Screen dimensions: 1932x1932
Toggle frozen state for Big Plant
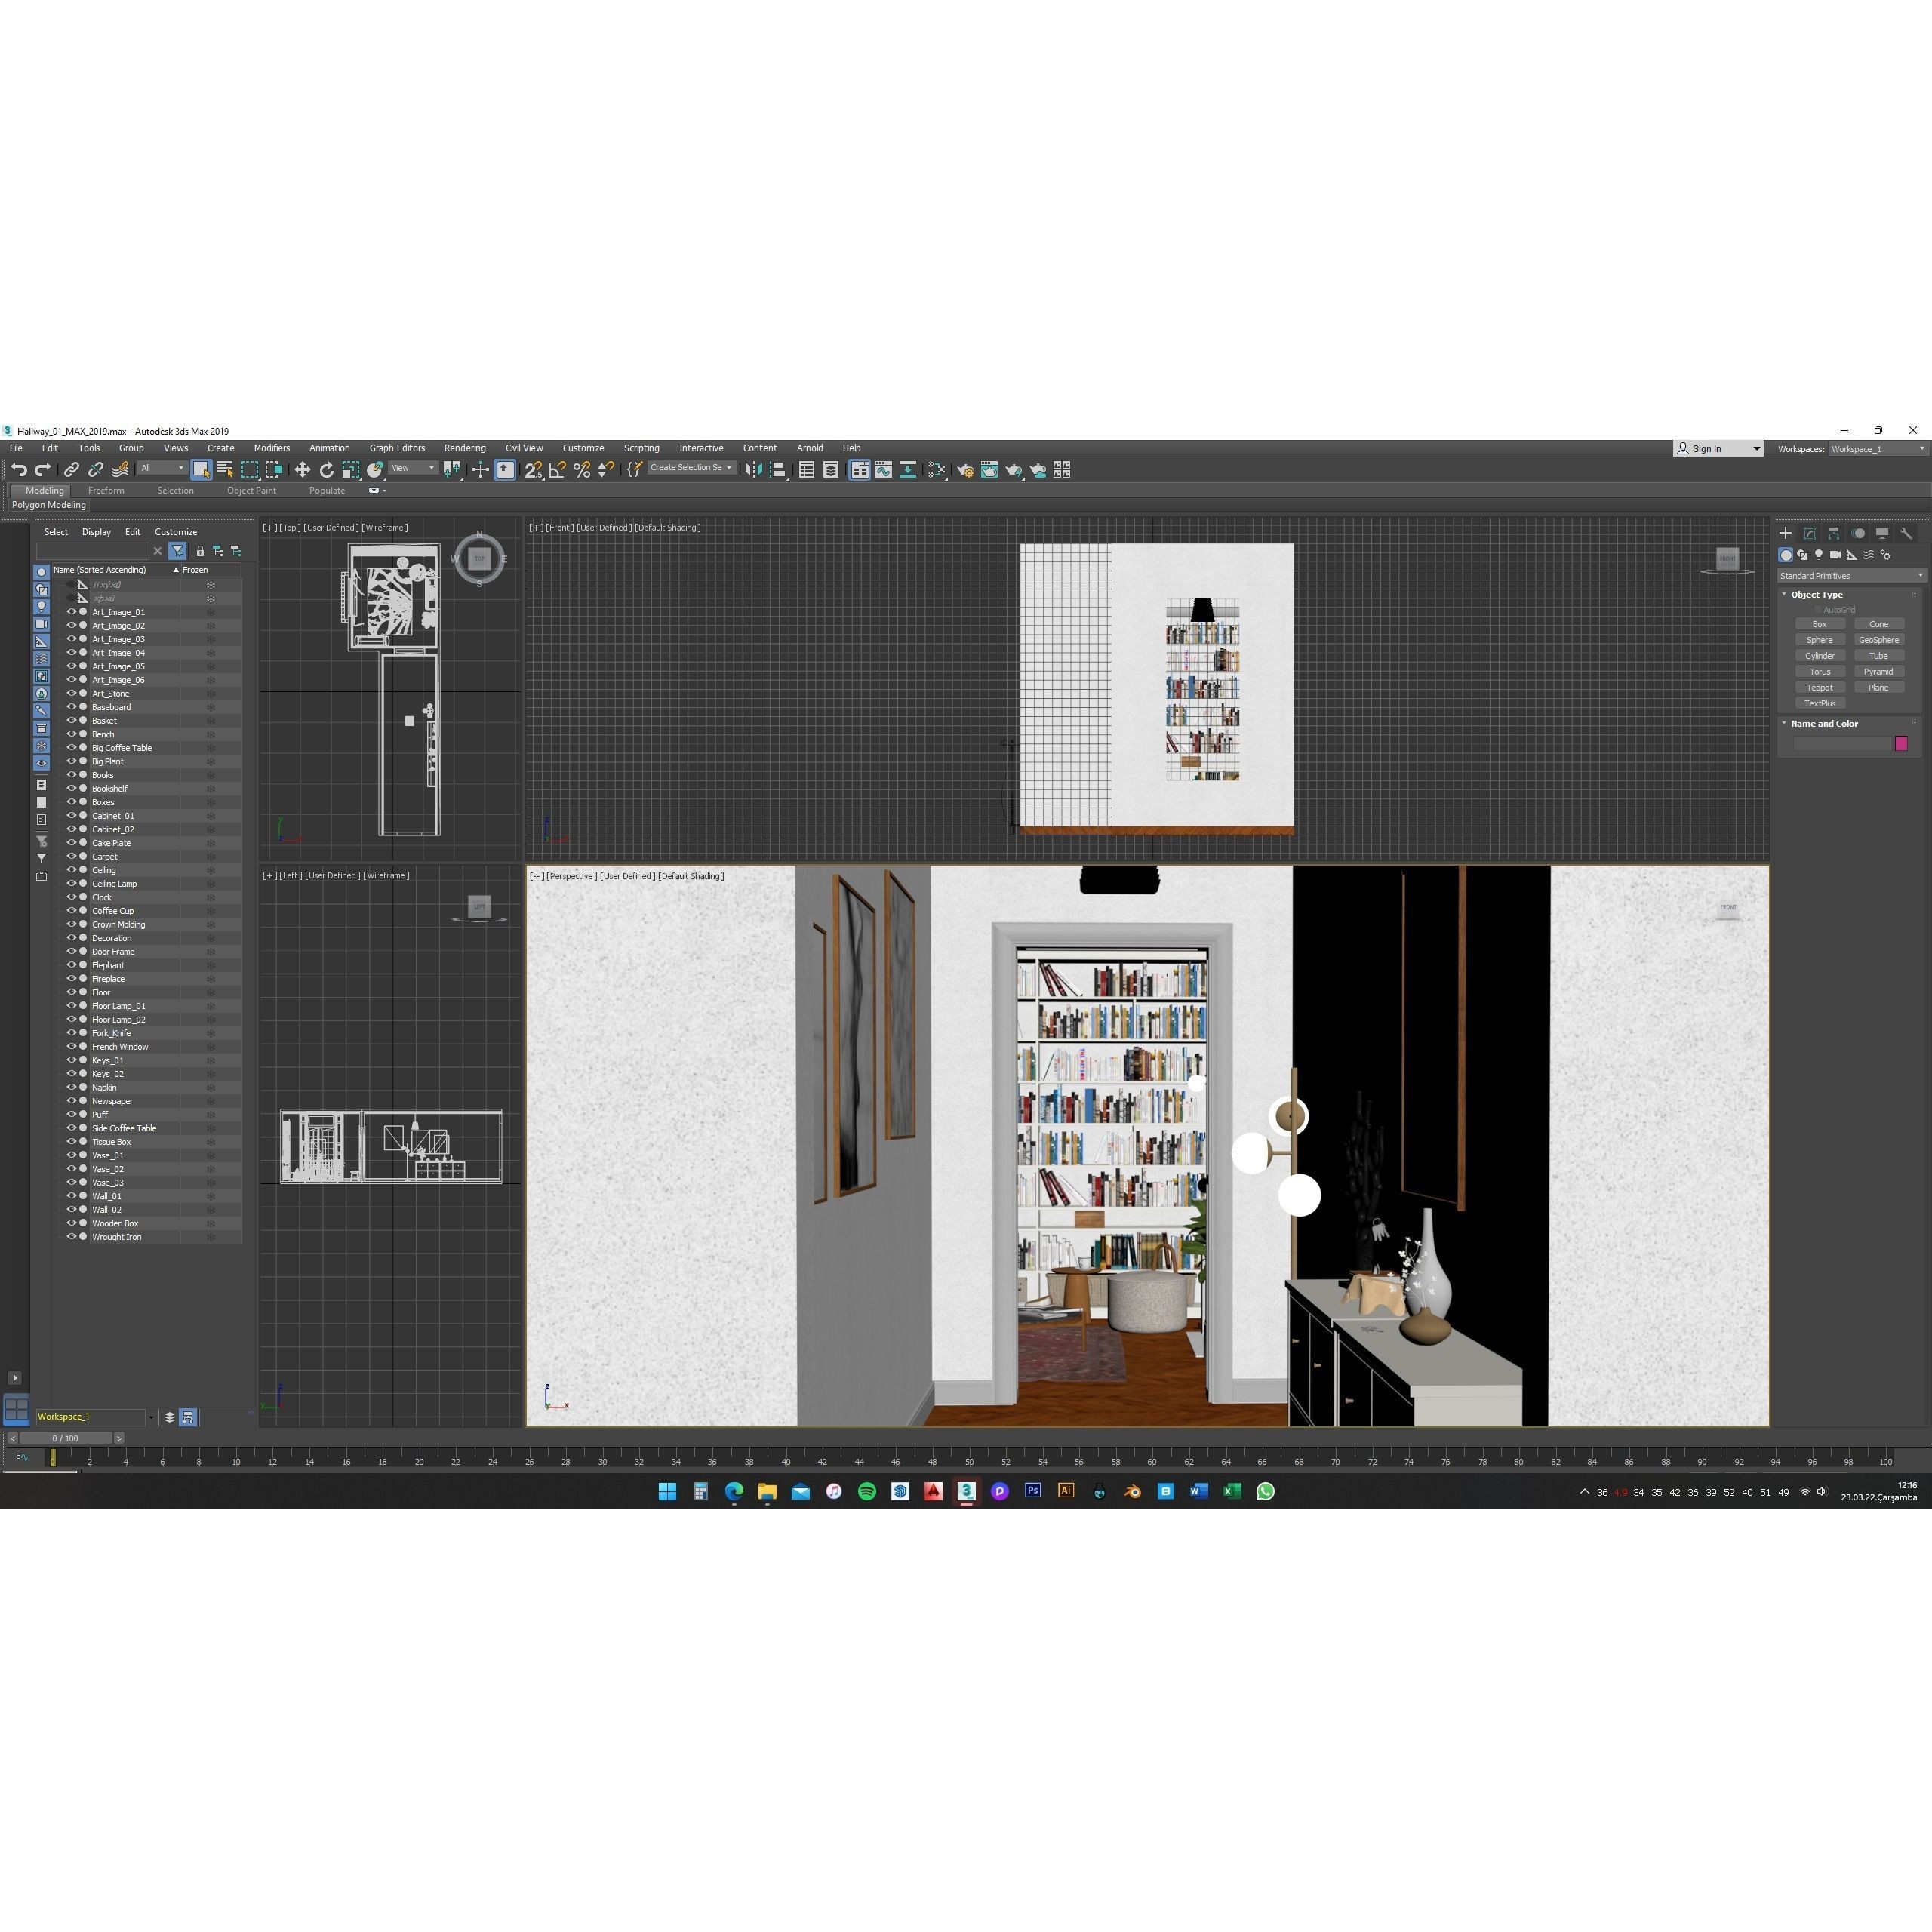pyautogui.click(x=211, y=761)
